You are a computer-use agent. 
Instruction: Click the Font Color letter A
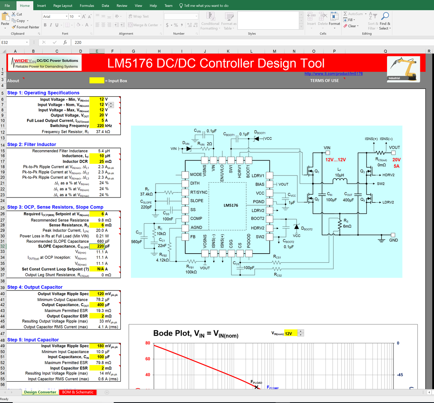[x=87, y=25]
